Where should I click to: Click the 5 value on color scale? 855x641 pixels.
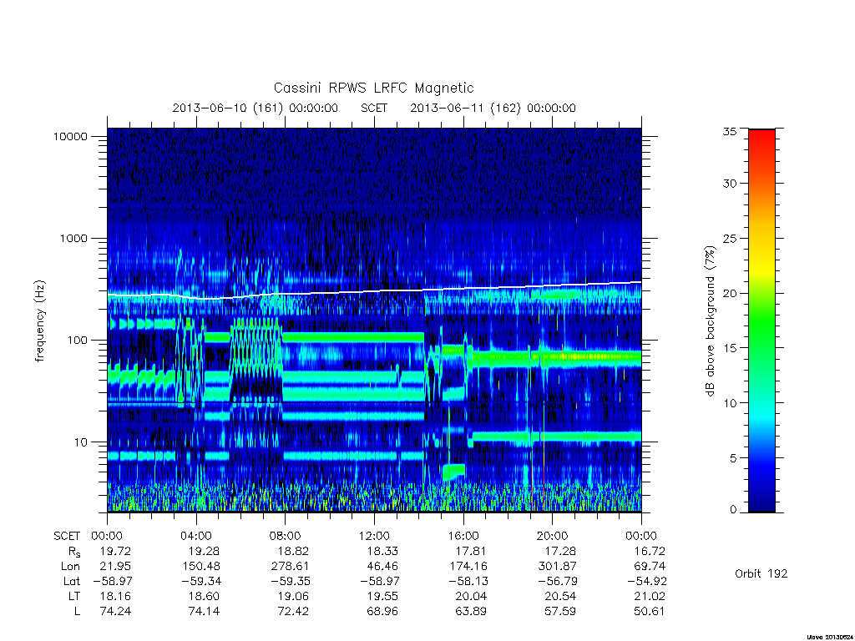(733, 458)
